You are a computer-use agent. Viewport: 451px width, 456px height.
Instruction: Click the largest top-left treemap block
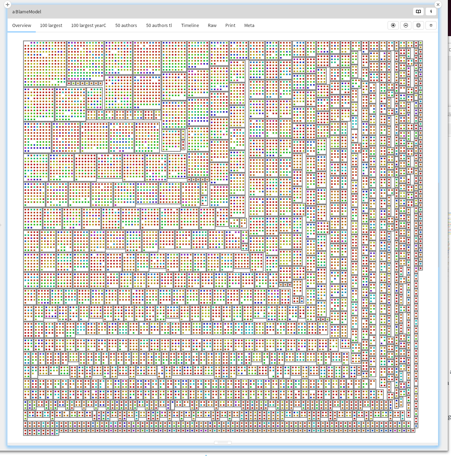tap(45, 63)
